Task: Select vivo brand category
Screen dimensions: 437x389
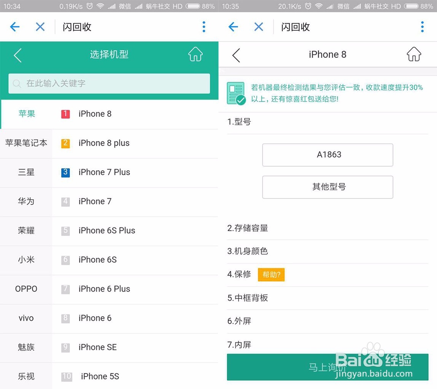Action: tap(26, 318)
